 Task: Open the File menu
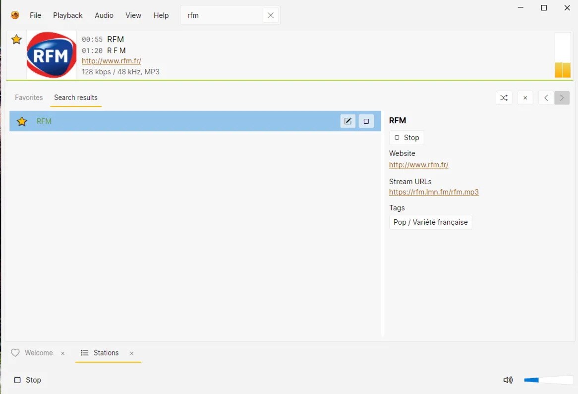(x=36, y=15)
